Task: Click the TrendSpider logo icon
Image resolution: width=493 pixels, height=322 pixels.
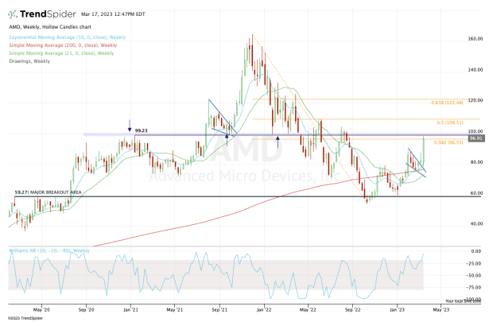Action: pyautogui.click(x=14, y=15)
